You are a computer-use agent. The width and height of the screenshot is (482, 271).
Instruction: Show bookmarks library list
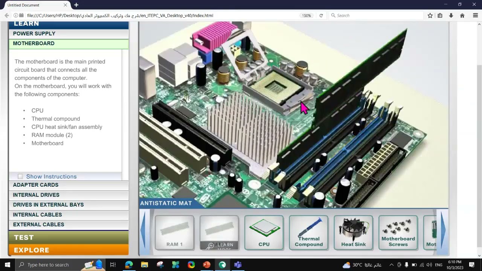point(440,15)
